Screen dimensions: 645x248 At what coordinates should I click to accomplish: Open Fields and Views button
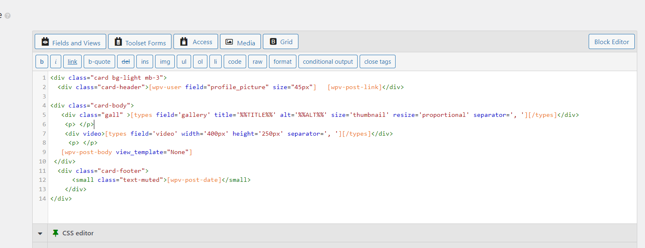click(x=70, y=42)
